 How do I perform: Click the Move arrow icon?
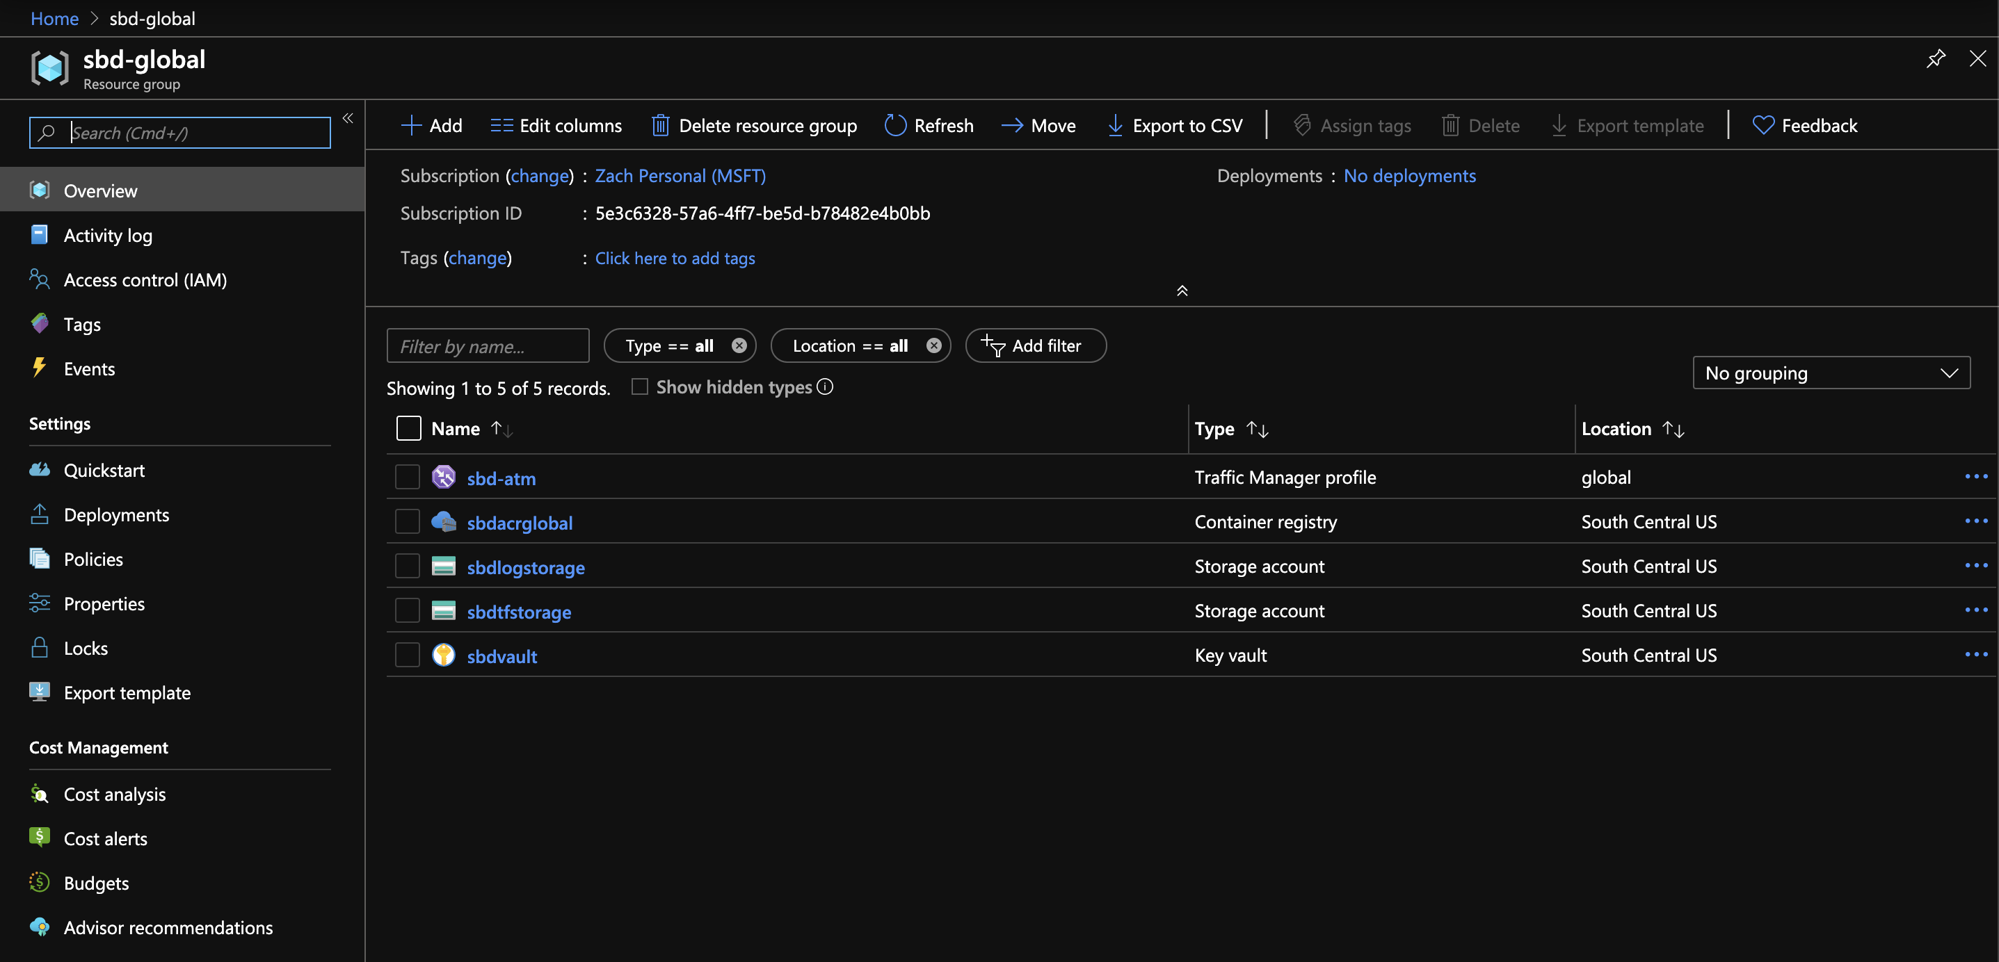point(1012,125)
